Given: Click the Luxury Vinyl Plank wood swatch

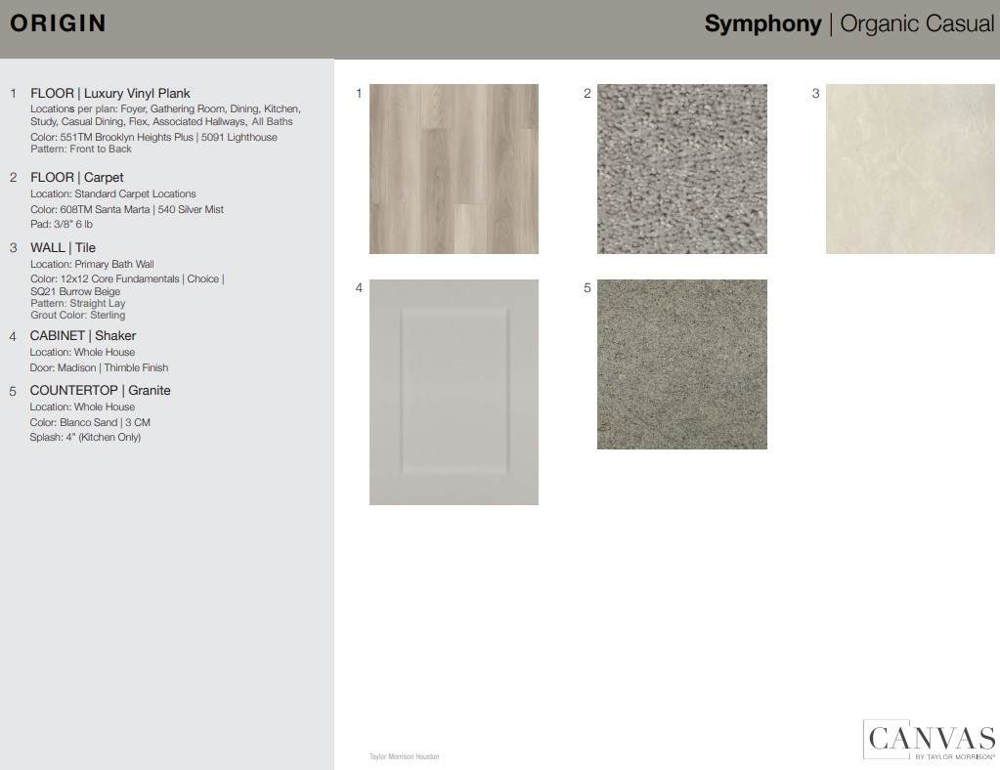Looking at the screenshot, I should pyautogui.click(x=454, y=169).
